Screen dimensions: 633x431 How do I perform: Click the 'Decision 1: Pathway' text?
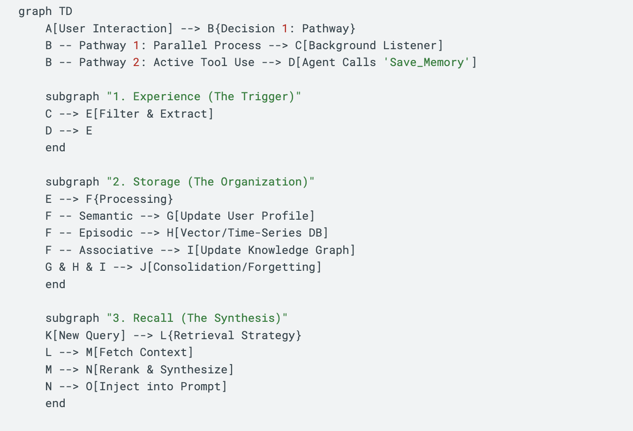click(x=285, y=29)
